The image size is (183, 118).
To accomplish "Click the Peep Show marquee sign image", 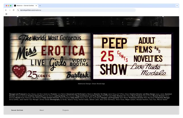I will 132,57.
